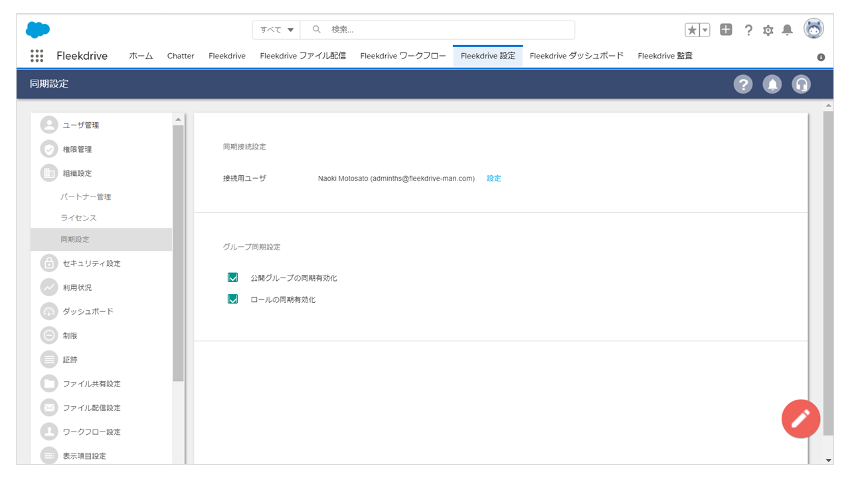Image resolution: width=850 pixels, height=478 pixels.
Task: Open the App Launcher grid icon
Action: (37, 56)
